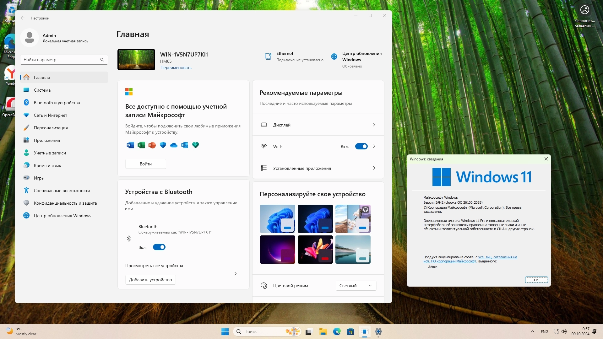Open the color mode dropdown set to Светлый
603x339 pixels.
(356, 286)
